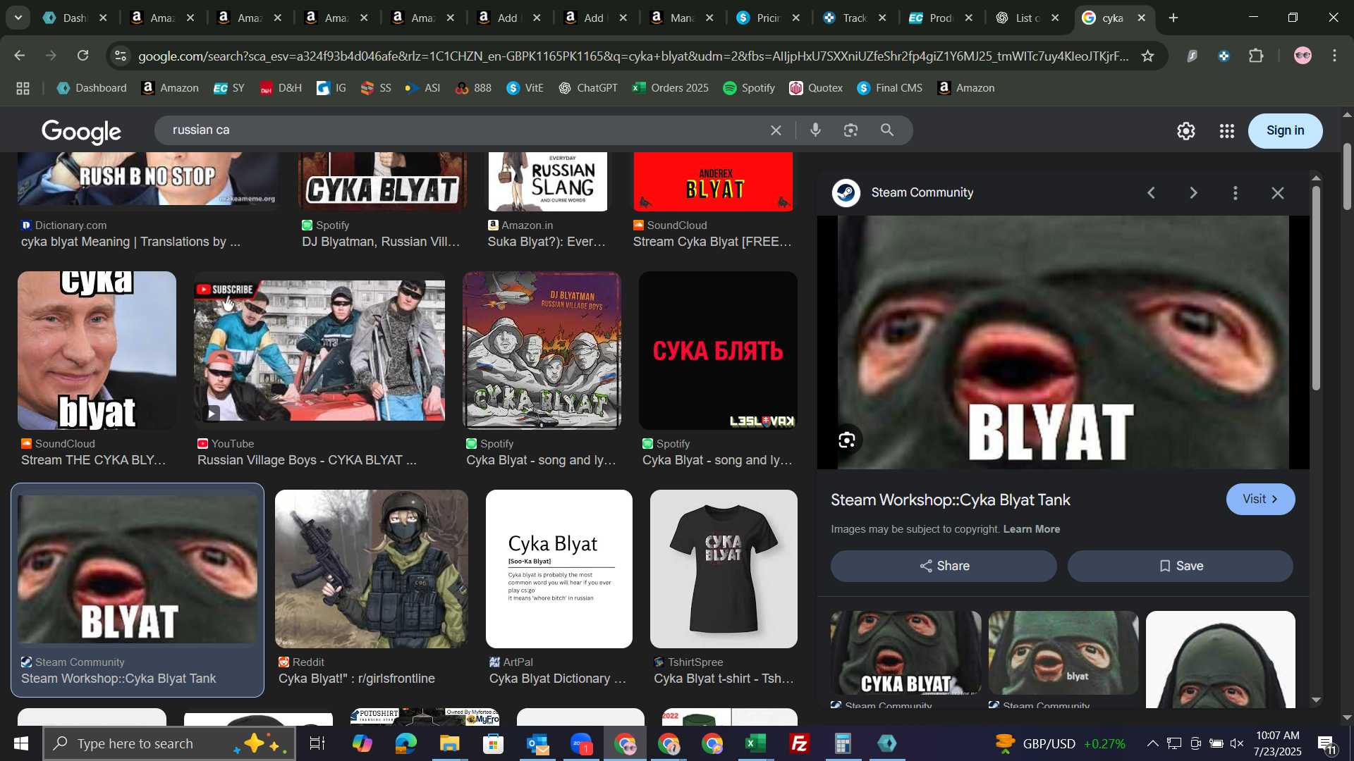This screenshot has width=1354, height=761.
Task: Click the Share button
Action: tap(944, 567)
